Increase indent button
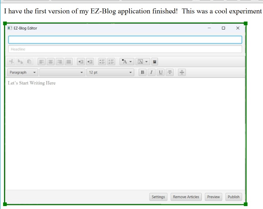The image size is (263, 209). click(x=90, y=62)
